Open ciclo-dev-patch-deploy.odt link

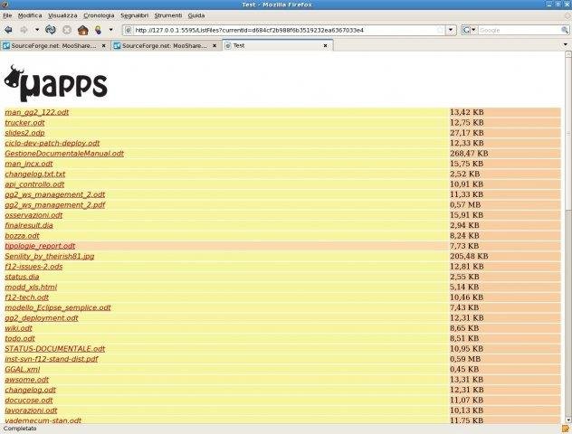(x=52, y=143)
